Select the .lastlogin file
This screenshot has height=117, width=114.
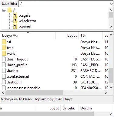(x=55, y=82)
